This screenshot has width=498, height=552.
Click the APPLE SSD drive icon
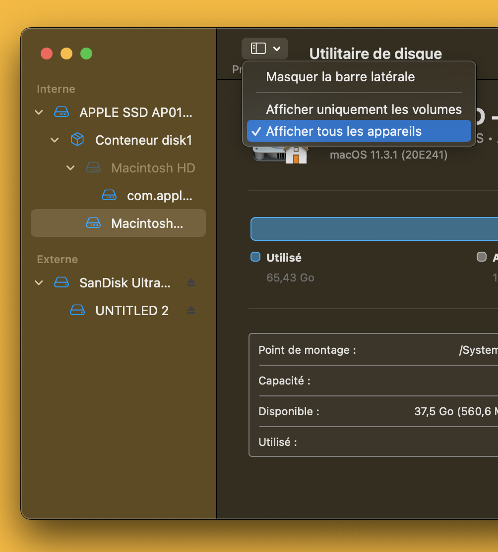point(62,112)
